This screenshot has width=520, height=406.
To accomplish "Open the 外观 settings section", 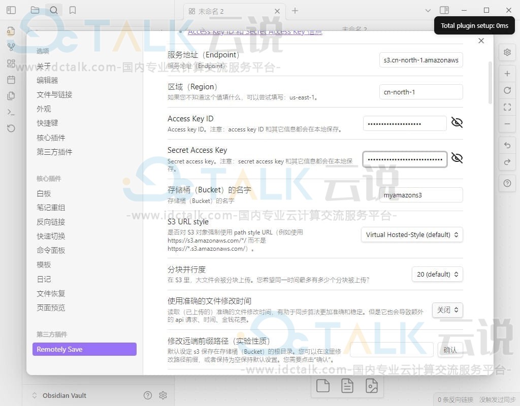I will [44, 109].
